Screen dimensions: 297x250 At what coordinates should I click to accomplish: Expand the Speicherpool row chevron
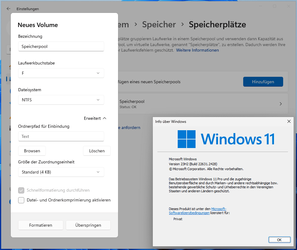click(281, 104)
